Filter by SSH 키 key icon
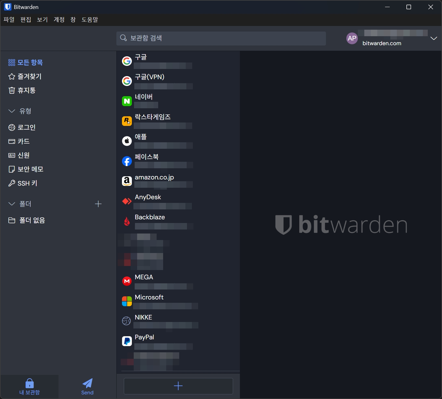Viewport: 442px width, 399px height. pyautogui.click(x=12, y=183)
